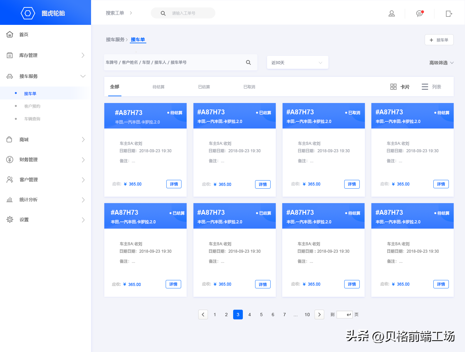The height and width of the screenshot is (352, 465).
Task: Select the 已取消 tab
Action: pyautogui.click(x=249, y=87)
